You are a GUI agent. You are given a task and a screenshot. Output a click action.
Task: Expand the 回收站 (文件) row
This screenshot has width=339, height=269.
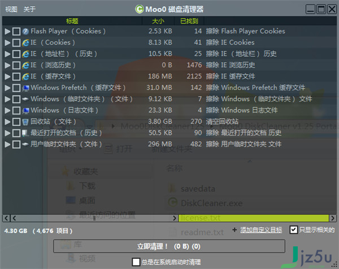[7, 122]
